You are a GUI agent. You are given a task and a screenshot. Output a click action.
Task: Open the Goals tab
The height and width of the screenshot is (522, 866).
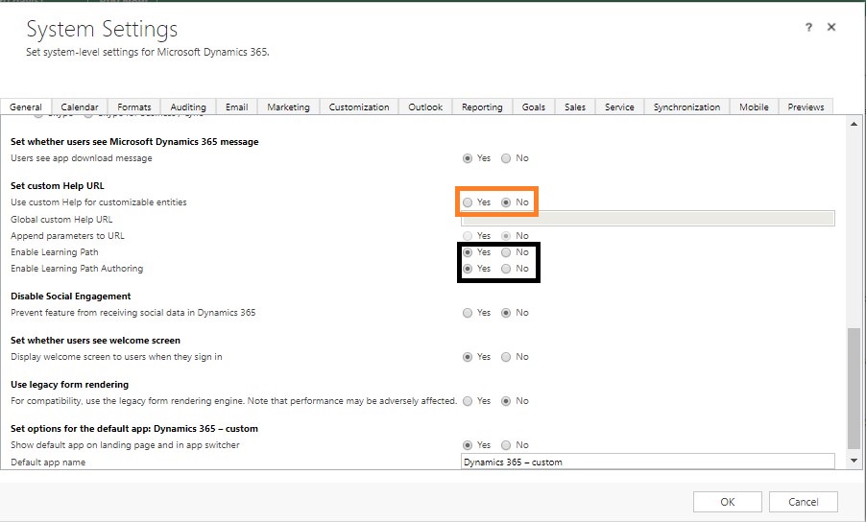[534, 107]
